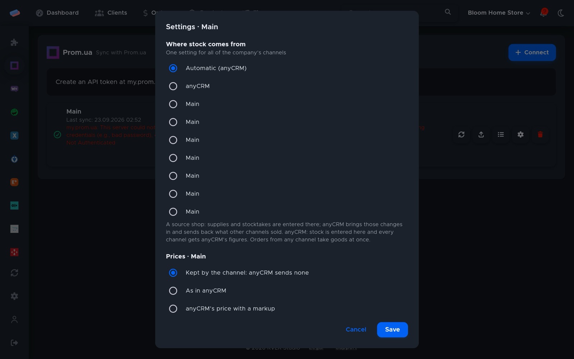Click the 'Settings · Main' dialog title
574x359 pixels.
[x=192, y=27]
